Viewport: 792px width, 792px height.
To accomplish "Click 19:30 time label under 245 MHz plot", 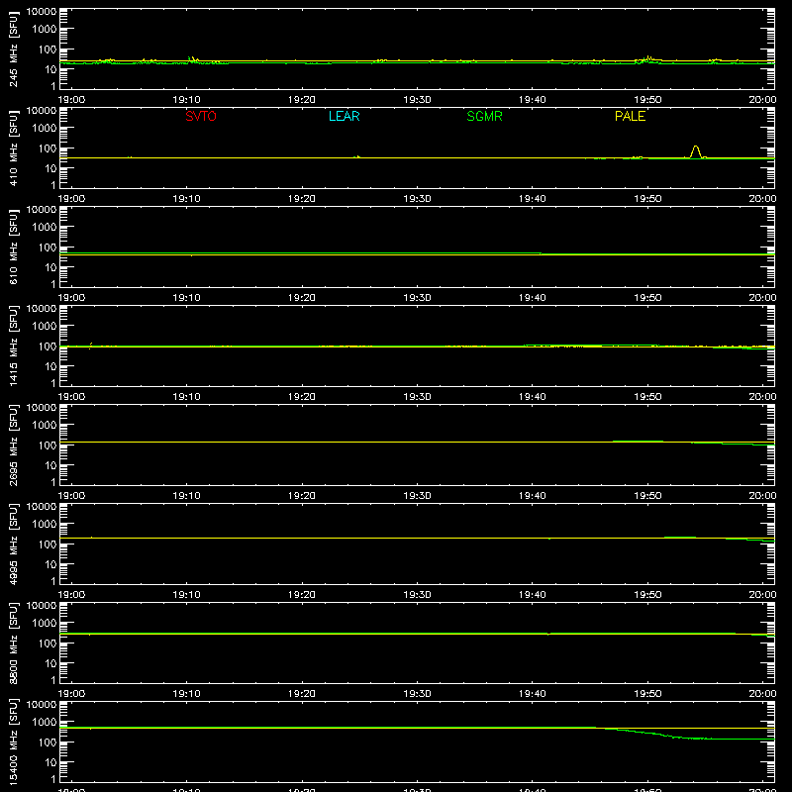I will coord(417,100).
